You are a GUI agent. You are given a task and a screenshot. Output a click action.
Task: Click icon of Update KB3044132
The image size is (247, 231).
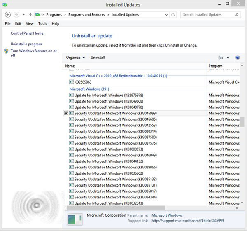(72, 161)
